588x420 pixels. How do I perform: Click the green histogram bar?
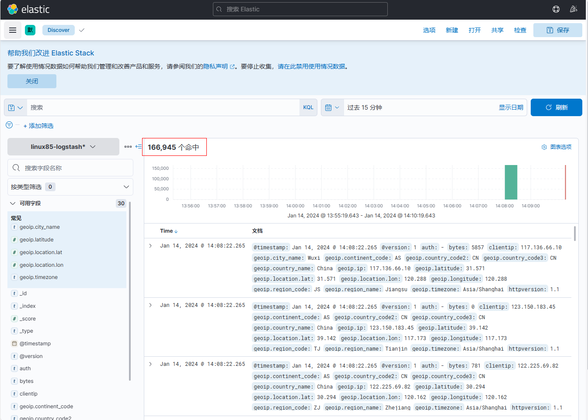click(x=511, y=182)
